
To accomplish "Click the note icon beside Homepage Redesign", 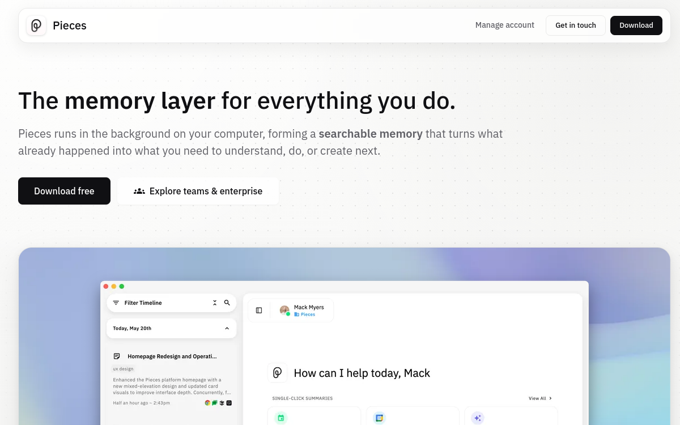I will point(117,356).
